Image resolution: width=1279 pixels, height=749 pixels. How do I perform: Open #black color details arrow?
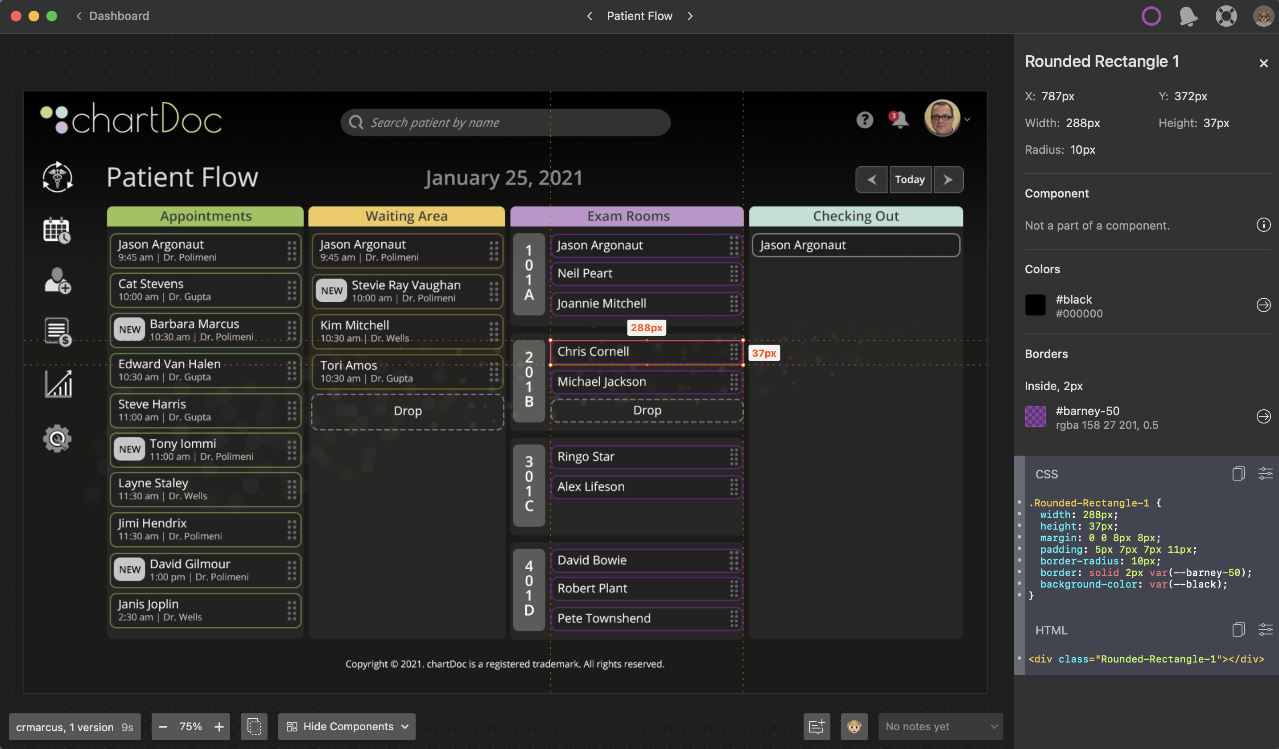pyautogui.click(x=1263, y=305)
